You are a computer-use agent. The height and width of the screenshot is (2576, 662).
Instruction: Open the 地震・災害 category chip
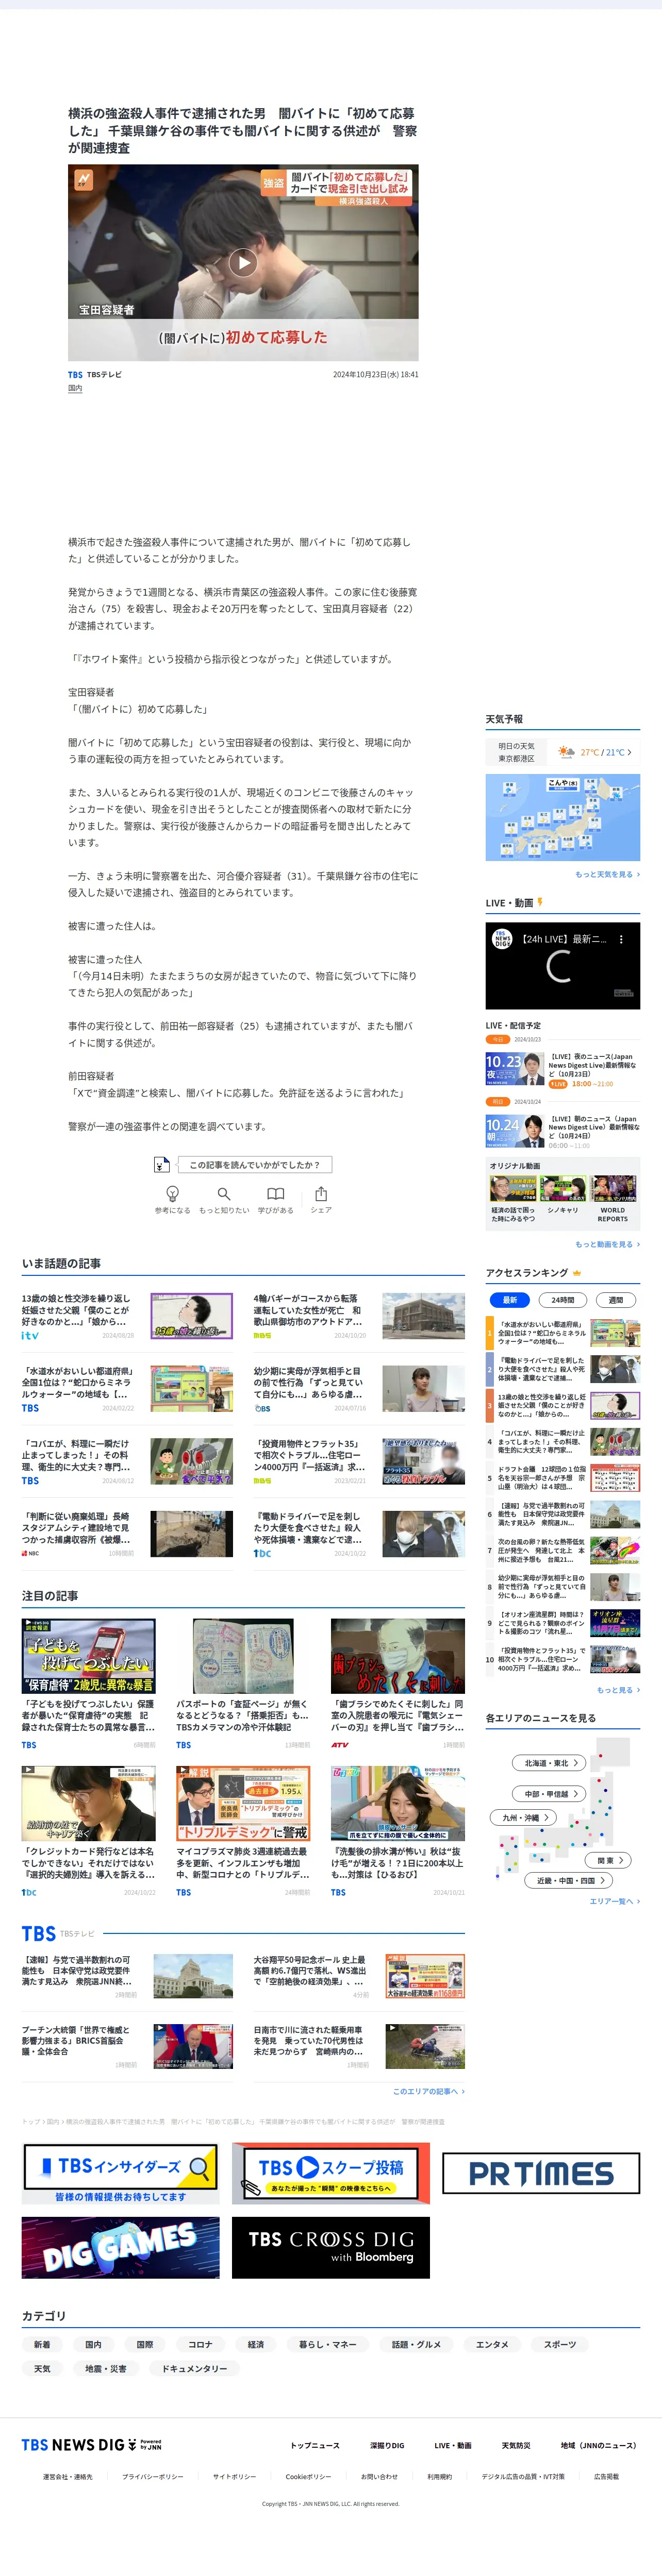tap(106, 2368)
